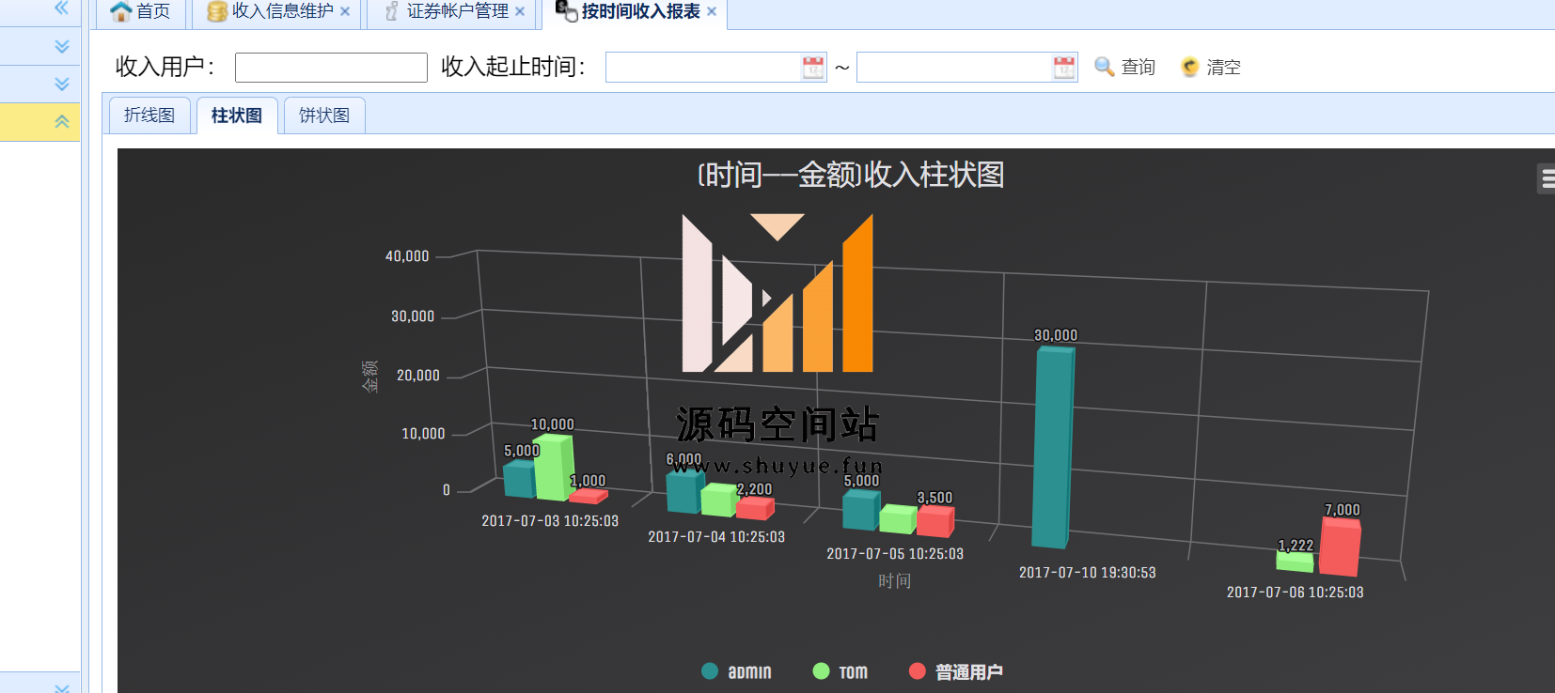Screen dimensions: 1555x693
Task: Click the teal 30,000 bar for 2017-07-10
Action: (x=1053, y=447)
